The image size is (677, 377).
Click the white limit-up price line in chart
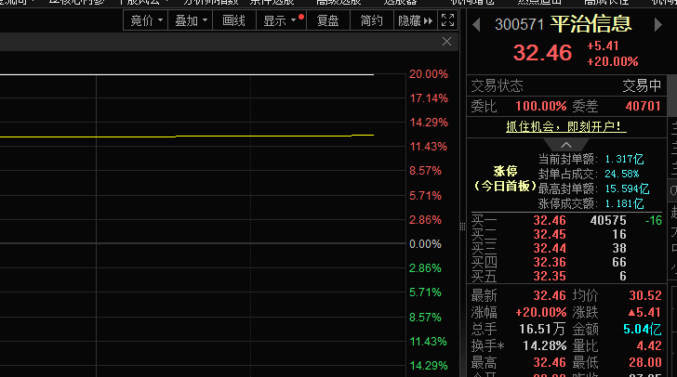[187, 74]
